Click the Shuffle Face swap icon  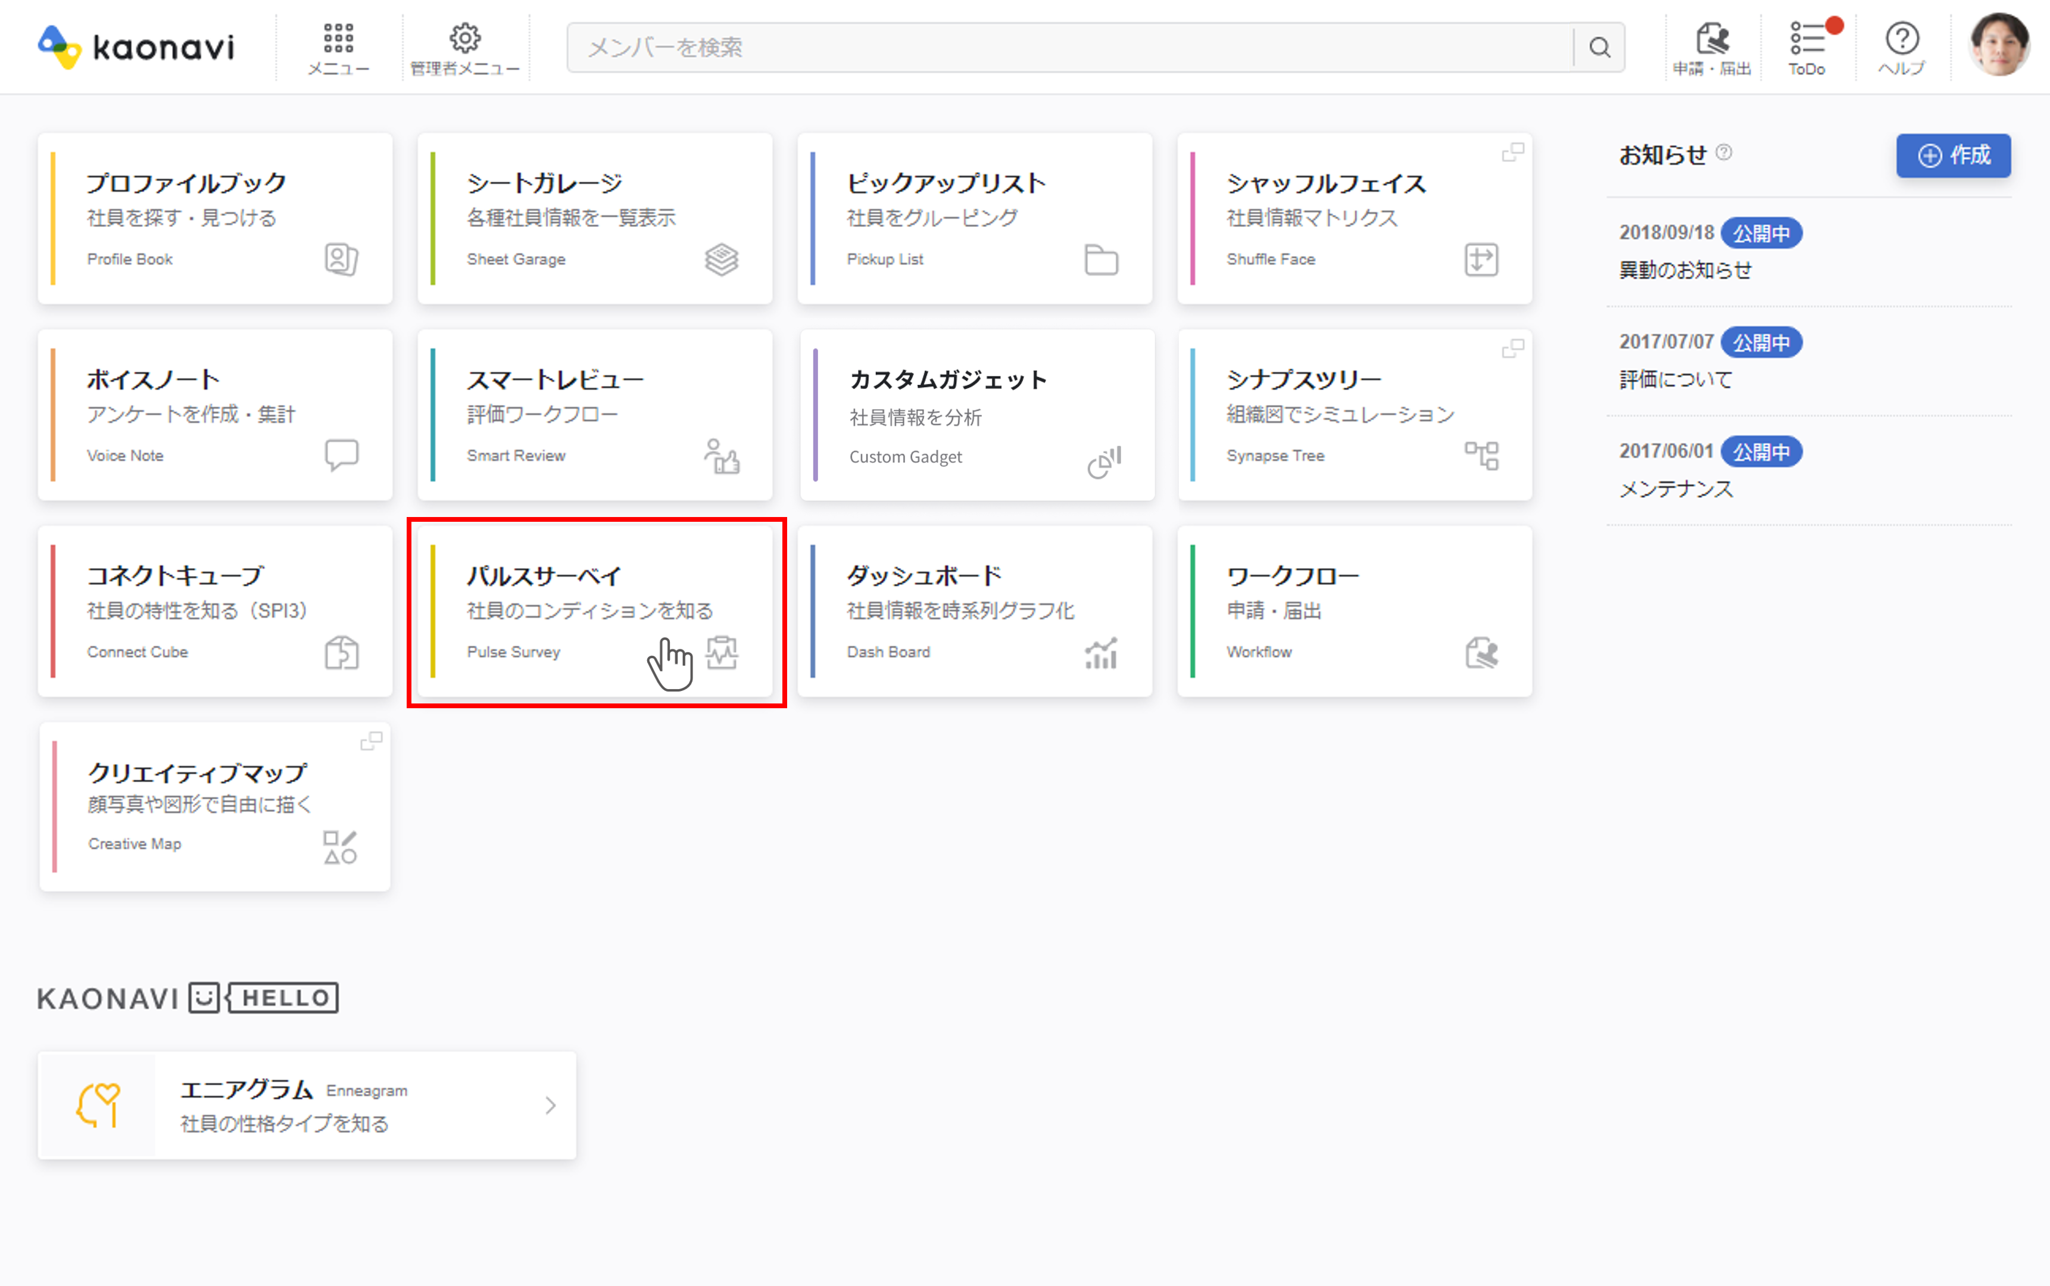1481,260
